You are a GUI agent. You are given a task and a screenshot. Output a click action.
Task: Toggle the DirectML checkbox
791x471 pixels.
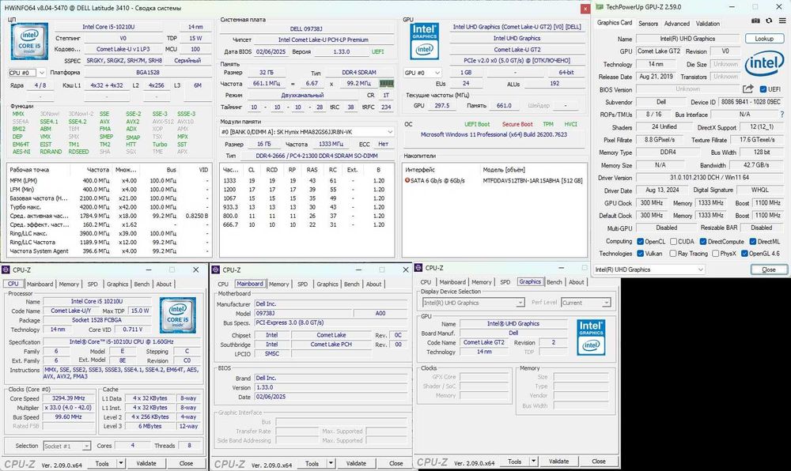[x=753, y=241]
